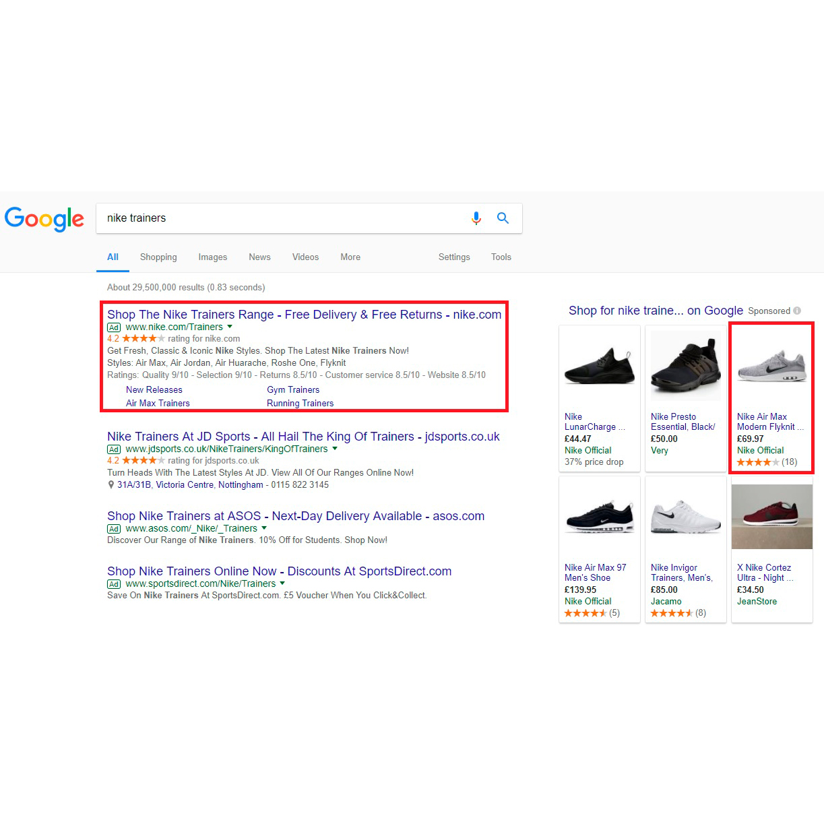Open 'Nike Trainers At JD Sports' ad link
824x824 pixels.
click(x=303, y=437)
